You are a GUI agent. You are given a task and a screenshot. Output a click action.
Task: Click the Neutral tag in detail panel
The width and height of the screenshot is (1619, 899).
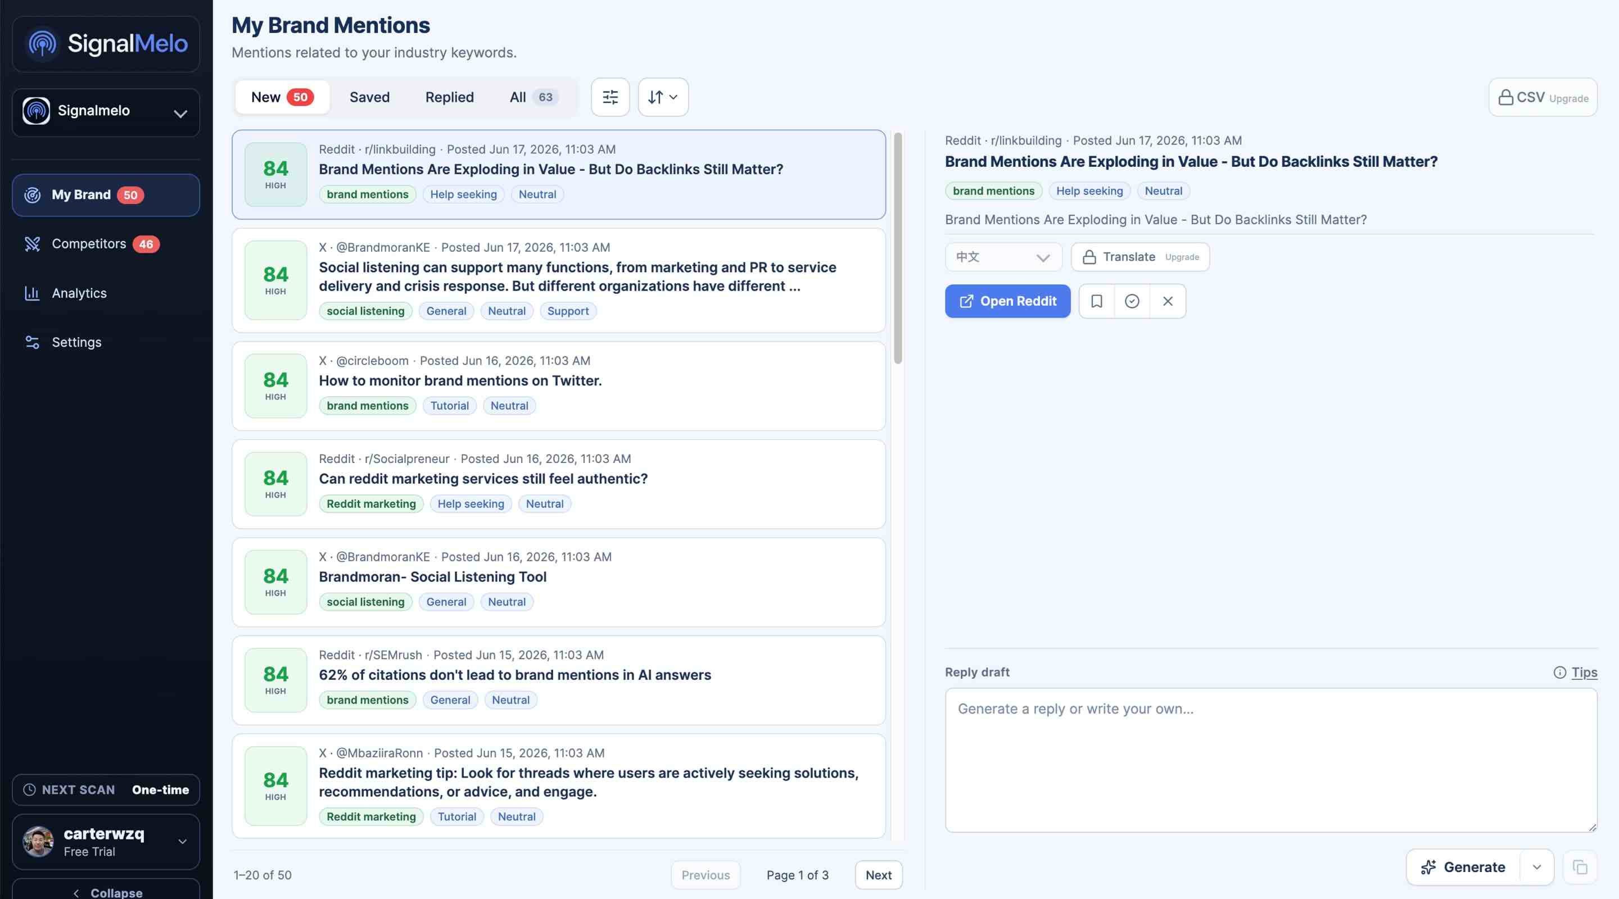[x=1163, y=191]
